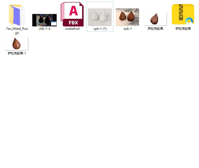Click the Tex_Metal_Rough file name label

[x=17, y=31]
